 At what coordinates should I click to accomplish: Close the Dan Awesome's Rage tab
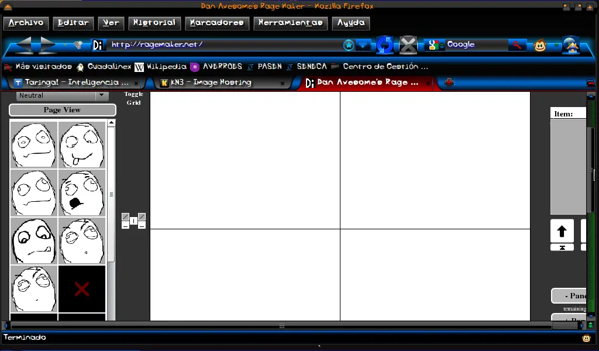click(x=428, y=83)
